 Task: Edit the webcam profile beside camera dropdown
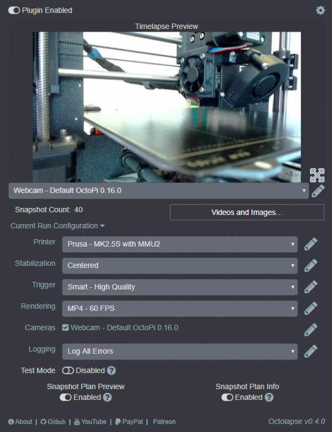(x=318, y=191)
